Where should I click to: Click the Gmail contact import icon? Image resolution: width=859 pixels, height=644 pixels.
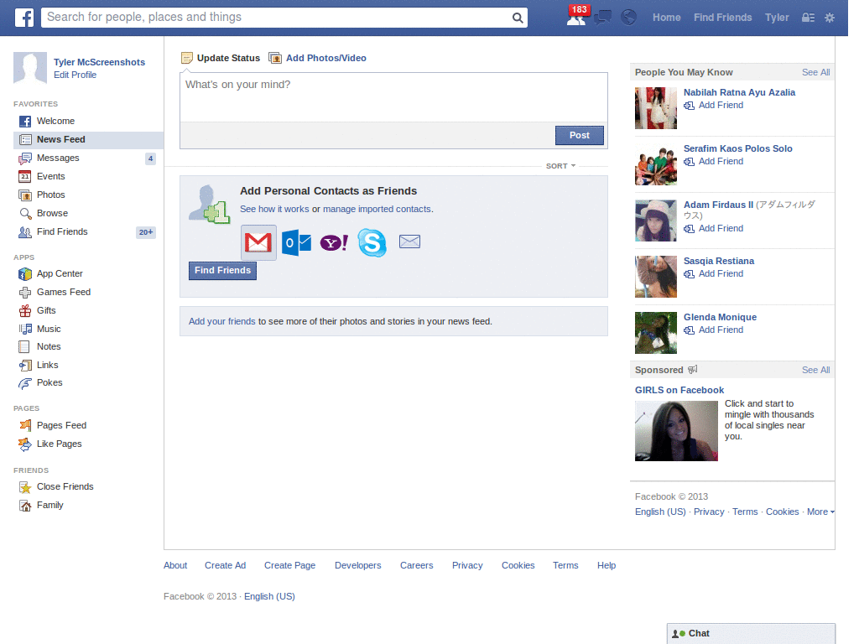[x=258, y=242]
